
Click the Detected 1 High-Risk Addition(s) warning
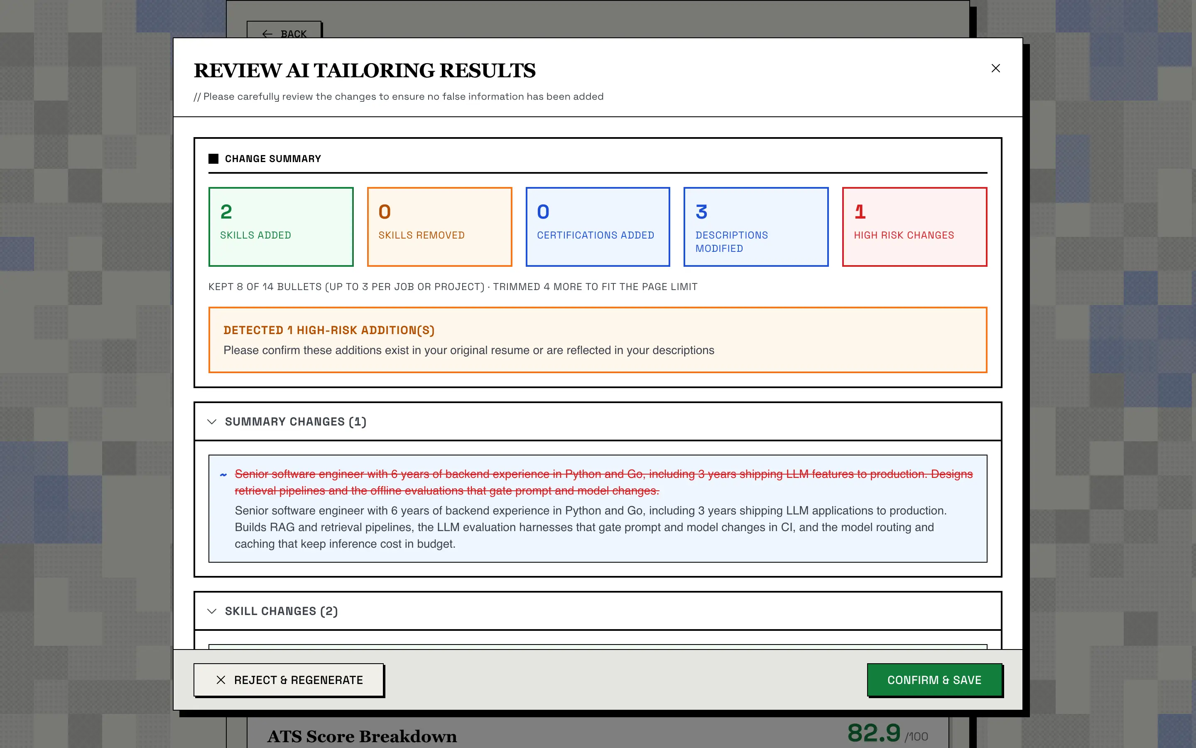pos(598,340)
